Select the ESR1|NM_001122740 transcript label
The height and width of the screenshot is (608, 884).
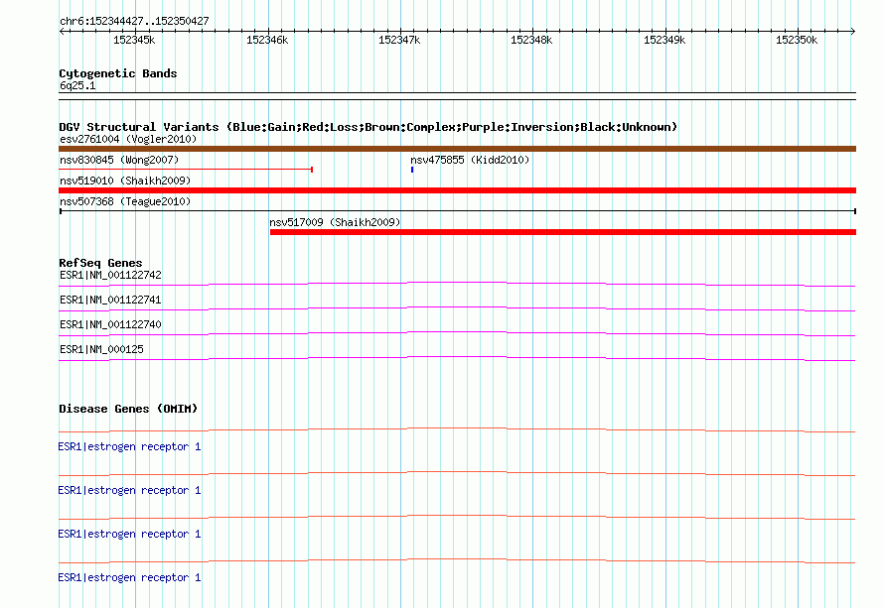[x=110, y=324]
